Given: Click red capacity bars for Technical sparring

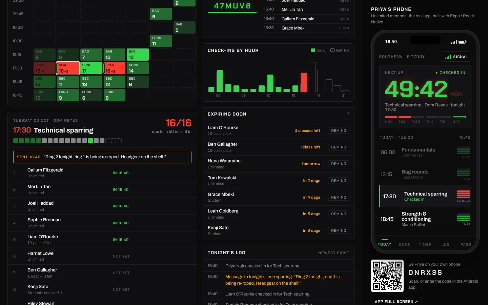Looking at the screenshot, I should (463, 194).
